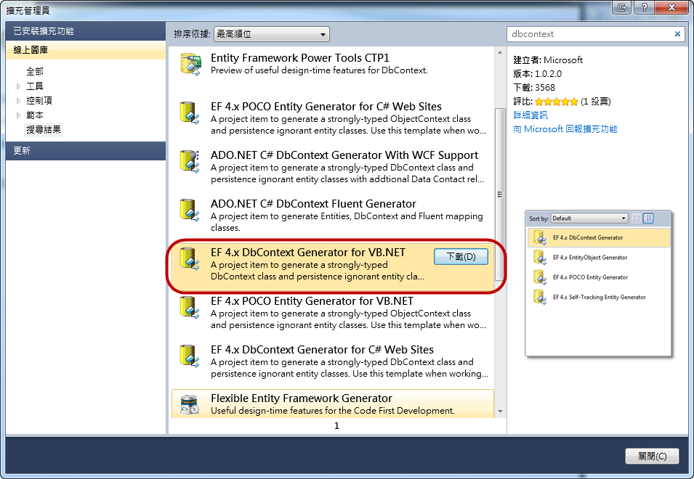Click the DbContext Generator With WCF Support icon
This screenshot has height=479, width=694.
click(190, 161)
